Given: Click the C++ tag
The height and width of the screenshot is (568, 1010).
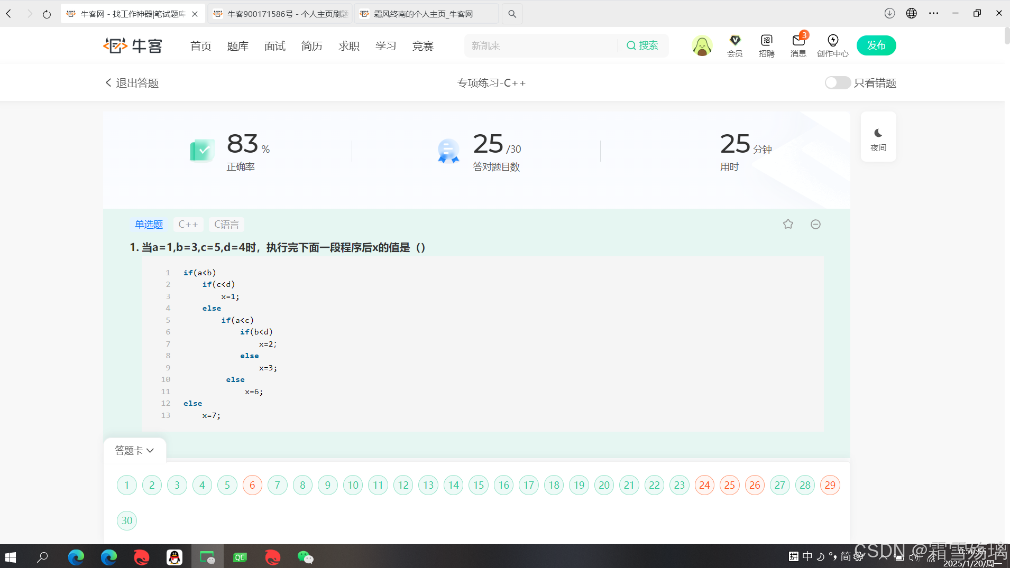Looking at the screenshot, I should point(188,225).
